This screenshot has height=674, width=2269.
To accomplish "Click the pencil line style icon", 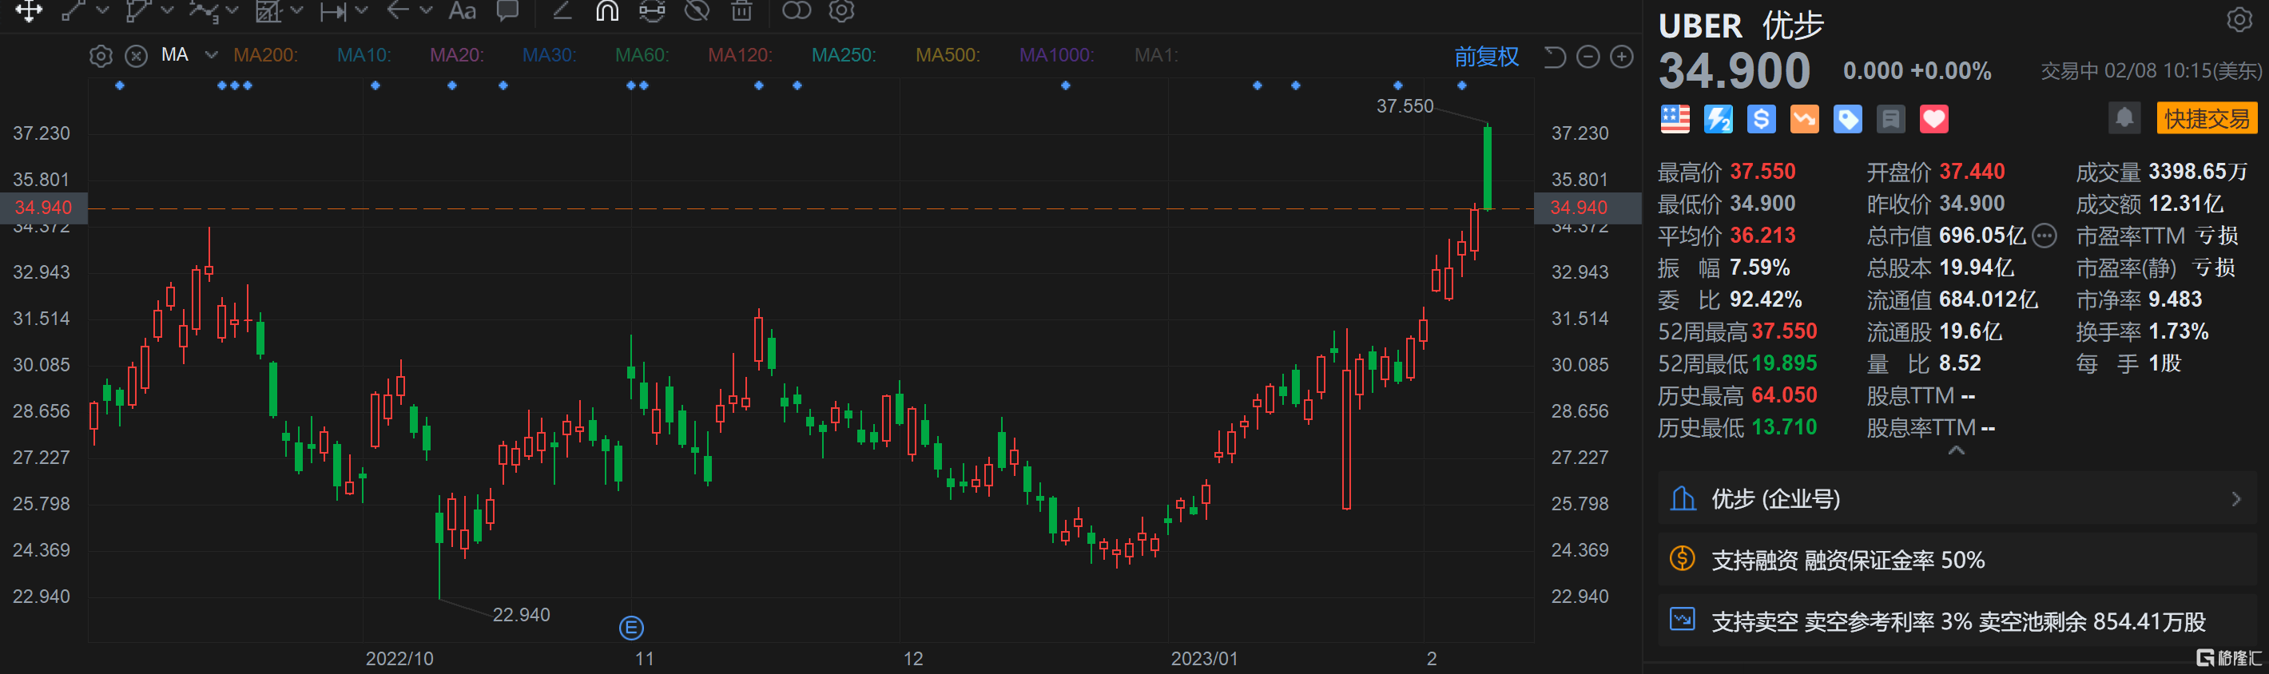I will point(562,10).
